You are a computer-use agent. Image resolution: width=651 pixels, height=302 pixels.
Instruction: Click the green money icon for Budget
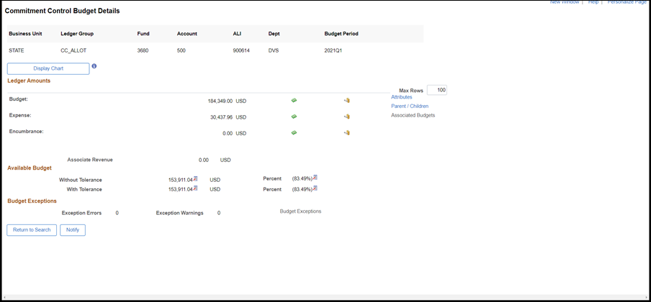294,101
